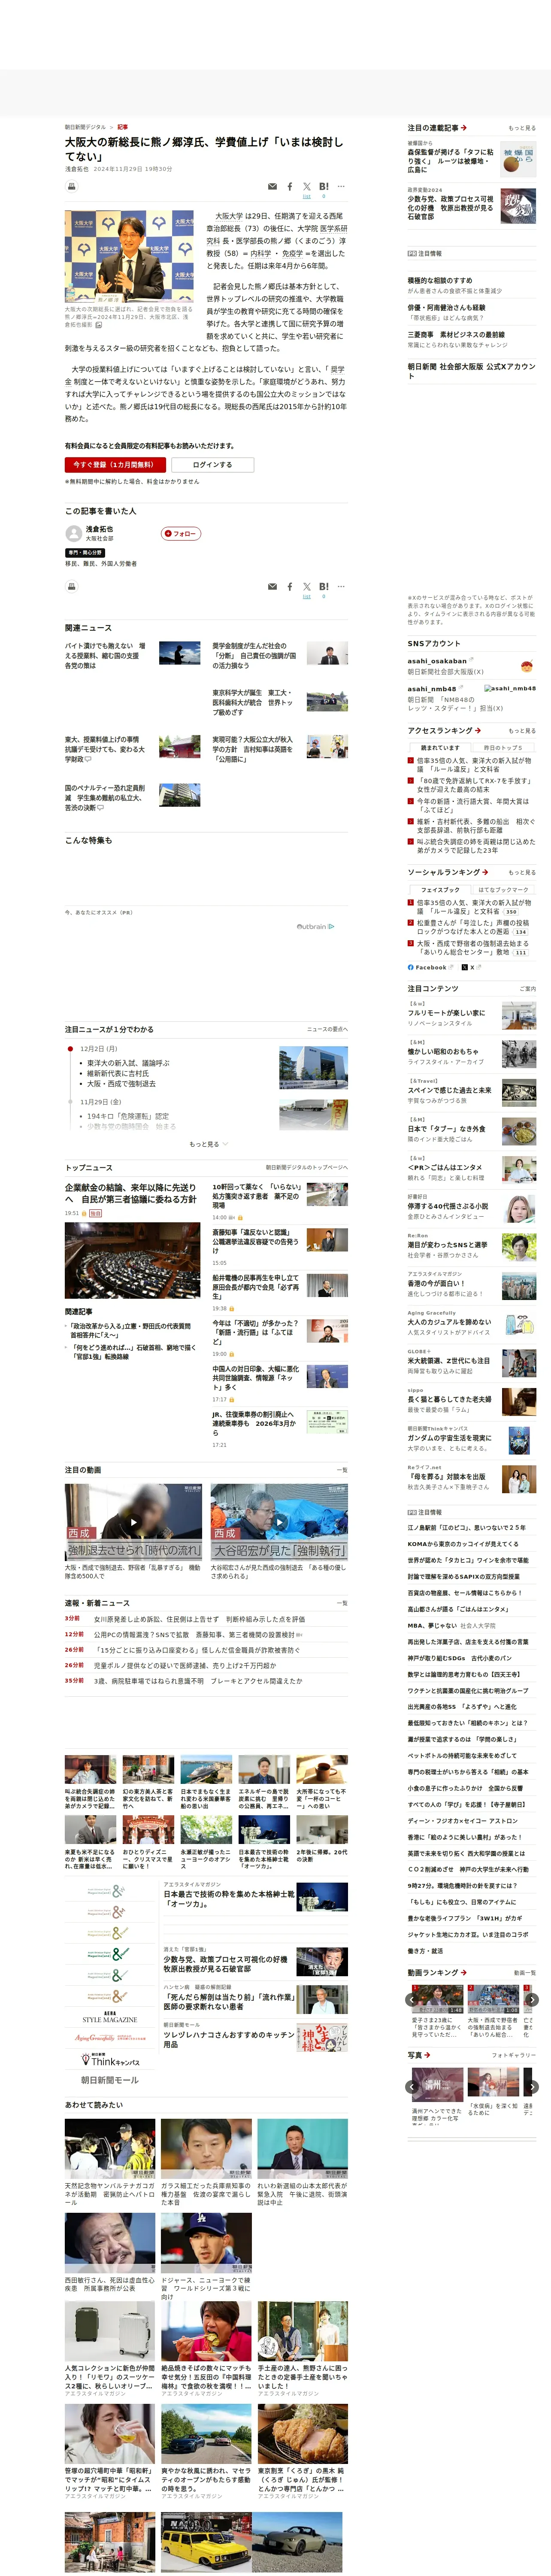Image resolution: width=551 pixels, height=2576 pixels.
Task: Expand もっと見る under 注目ニュース
Action: tap(208, 1144)
